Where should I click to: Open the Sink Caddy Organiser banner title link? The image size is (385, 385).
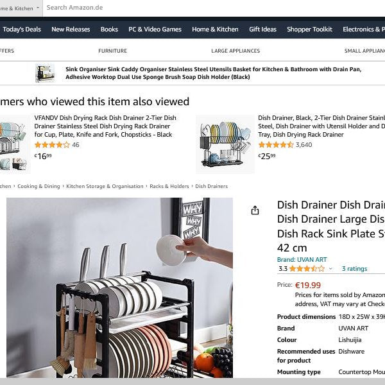pos(214,73)
